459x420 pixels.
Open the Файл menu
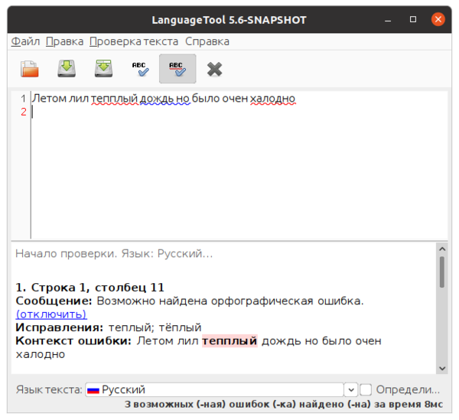tap(25, 41)
